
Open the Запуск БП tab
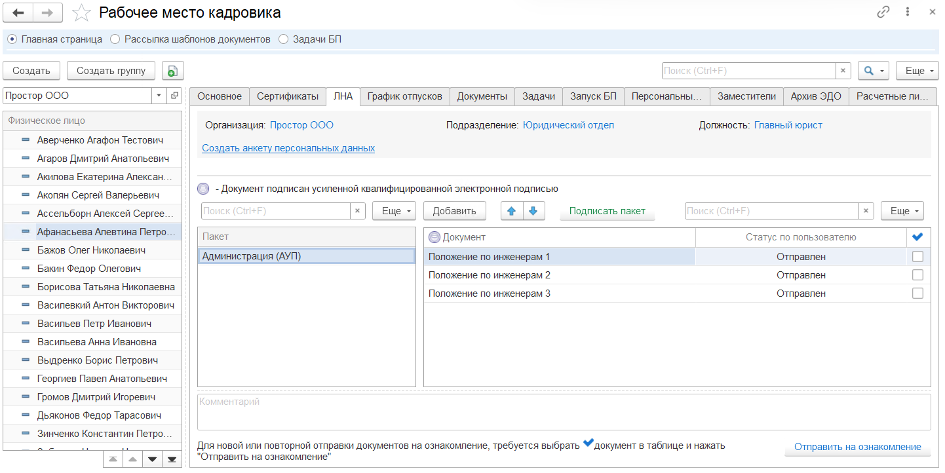pos(593,96)
